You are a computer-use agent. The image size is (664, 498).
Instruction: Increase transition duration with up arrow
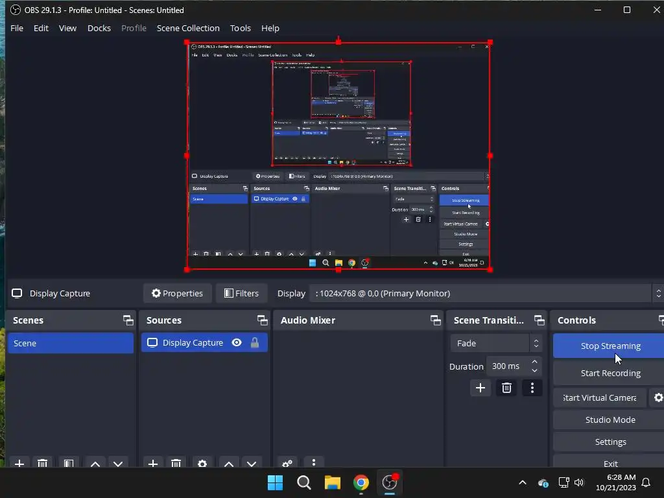(x=534, y=362)
